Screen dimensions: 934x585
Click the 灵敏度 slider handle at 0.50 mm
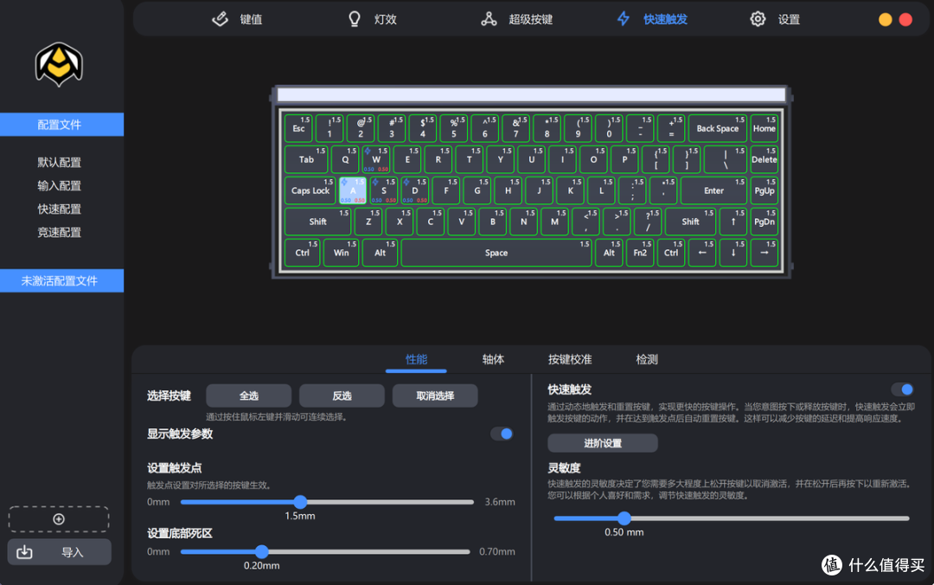tap(624, 519)
